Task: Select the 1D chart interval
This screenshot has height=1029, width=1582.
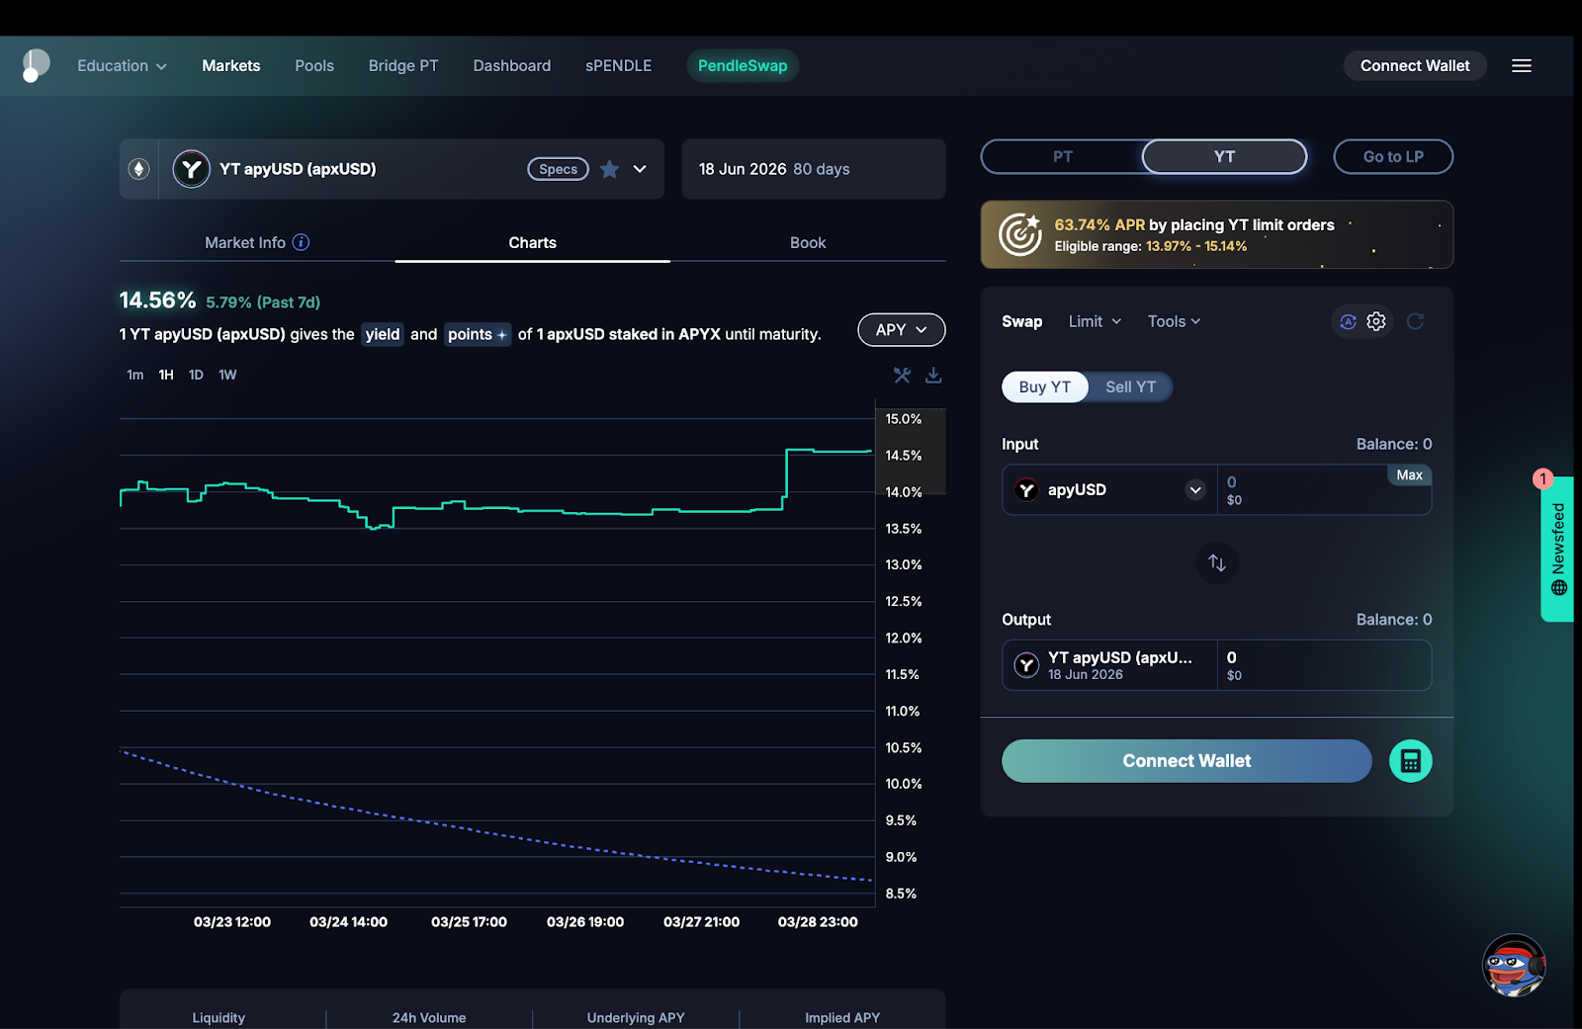Action: (x=196, y=375)
